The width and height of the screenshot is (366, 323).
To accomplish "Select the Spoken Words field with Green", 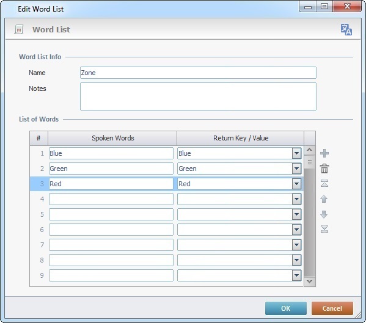I will click(111, 169).
